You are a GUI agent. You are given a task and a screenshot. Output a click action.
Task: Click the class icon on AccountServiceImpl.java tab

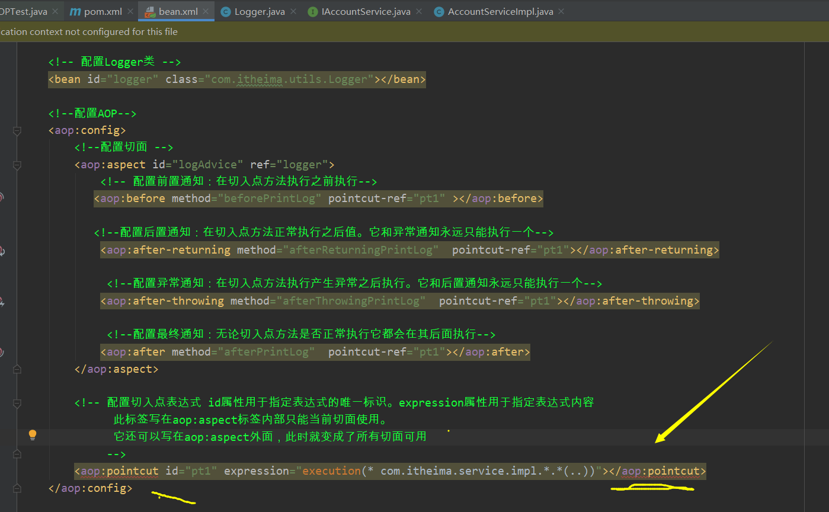point(439,12)
